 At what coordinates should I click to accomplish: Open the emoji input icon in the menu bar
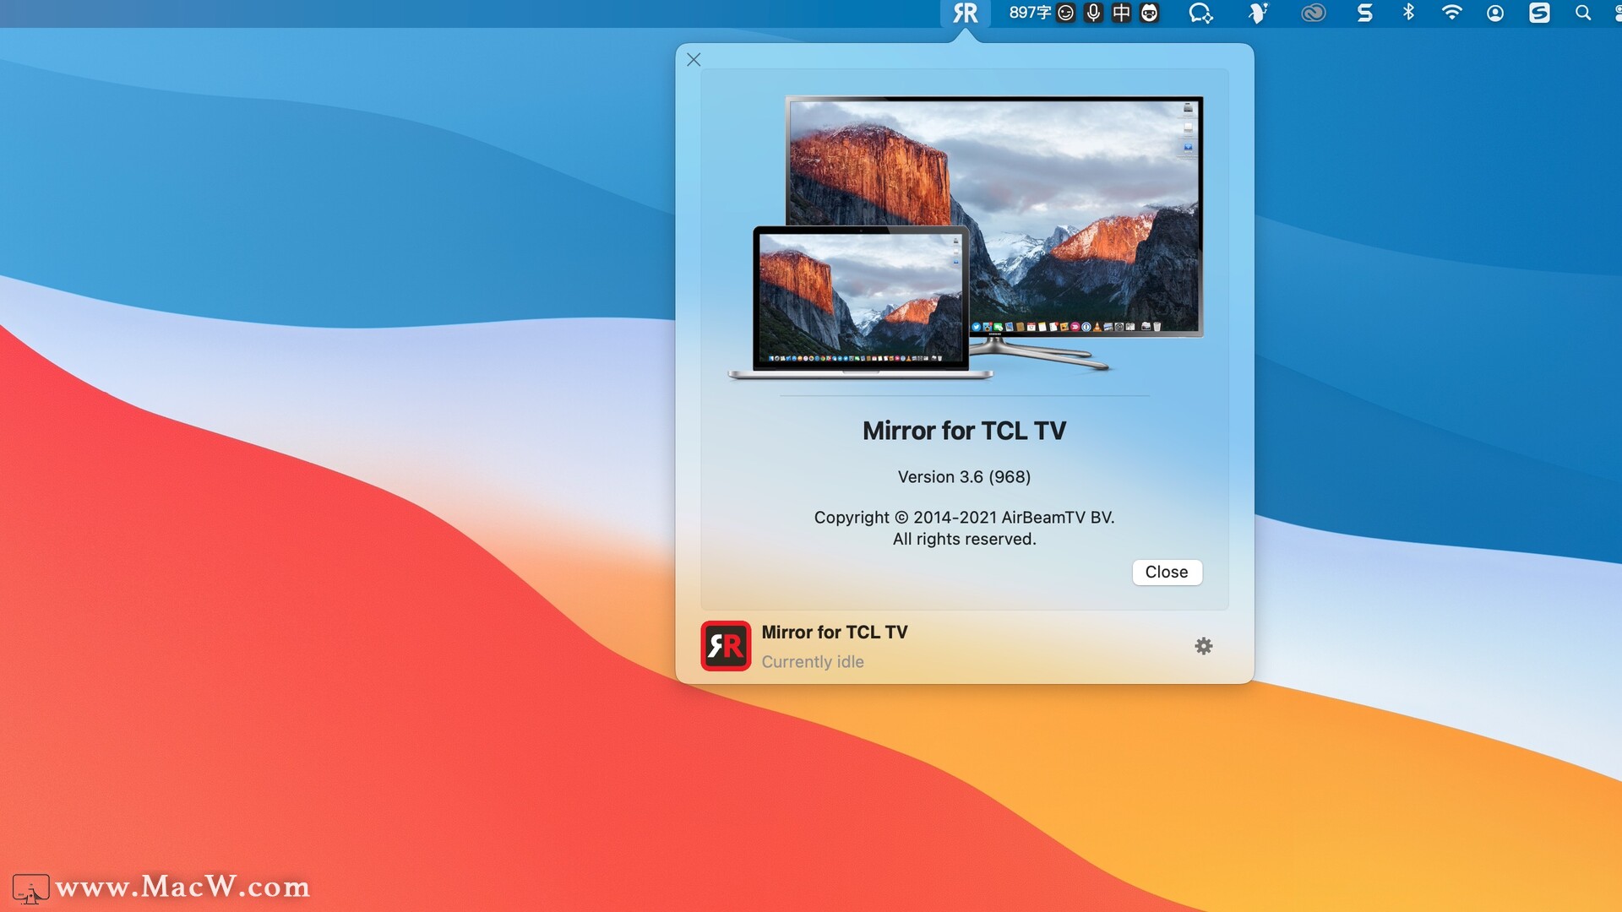click(x=1065, y=13)
